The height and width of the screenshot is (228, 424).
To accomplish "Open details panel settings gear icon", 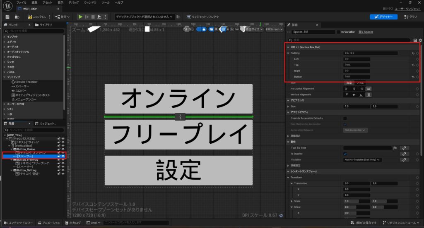I will [420, 40].
